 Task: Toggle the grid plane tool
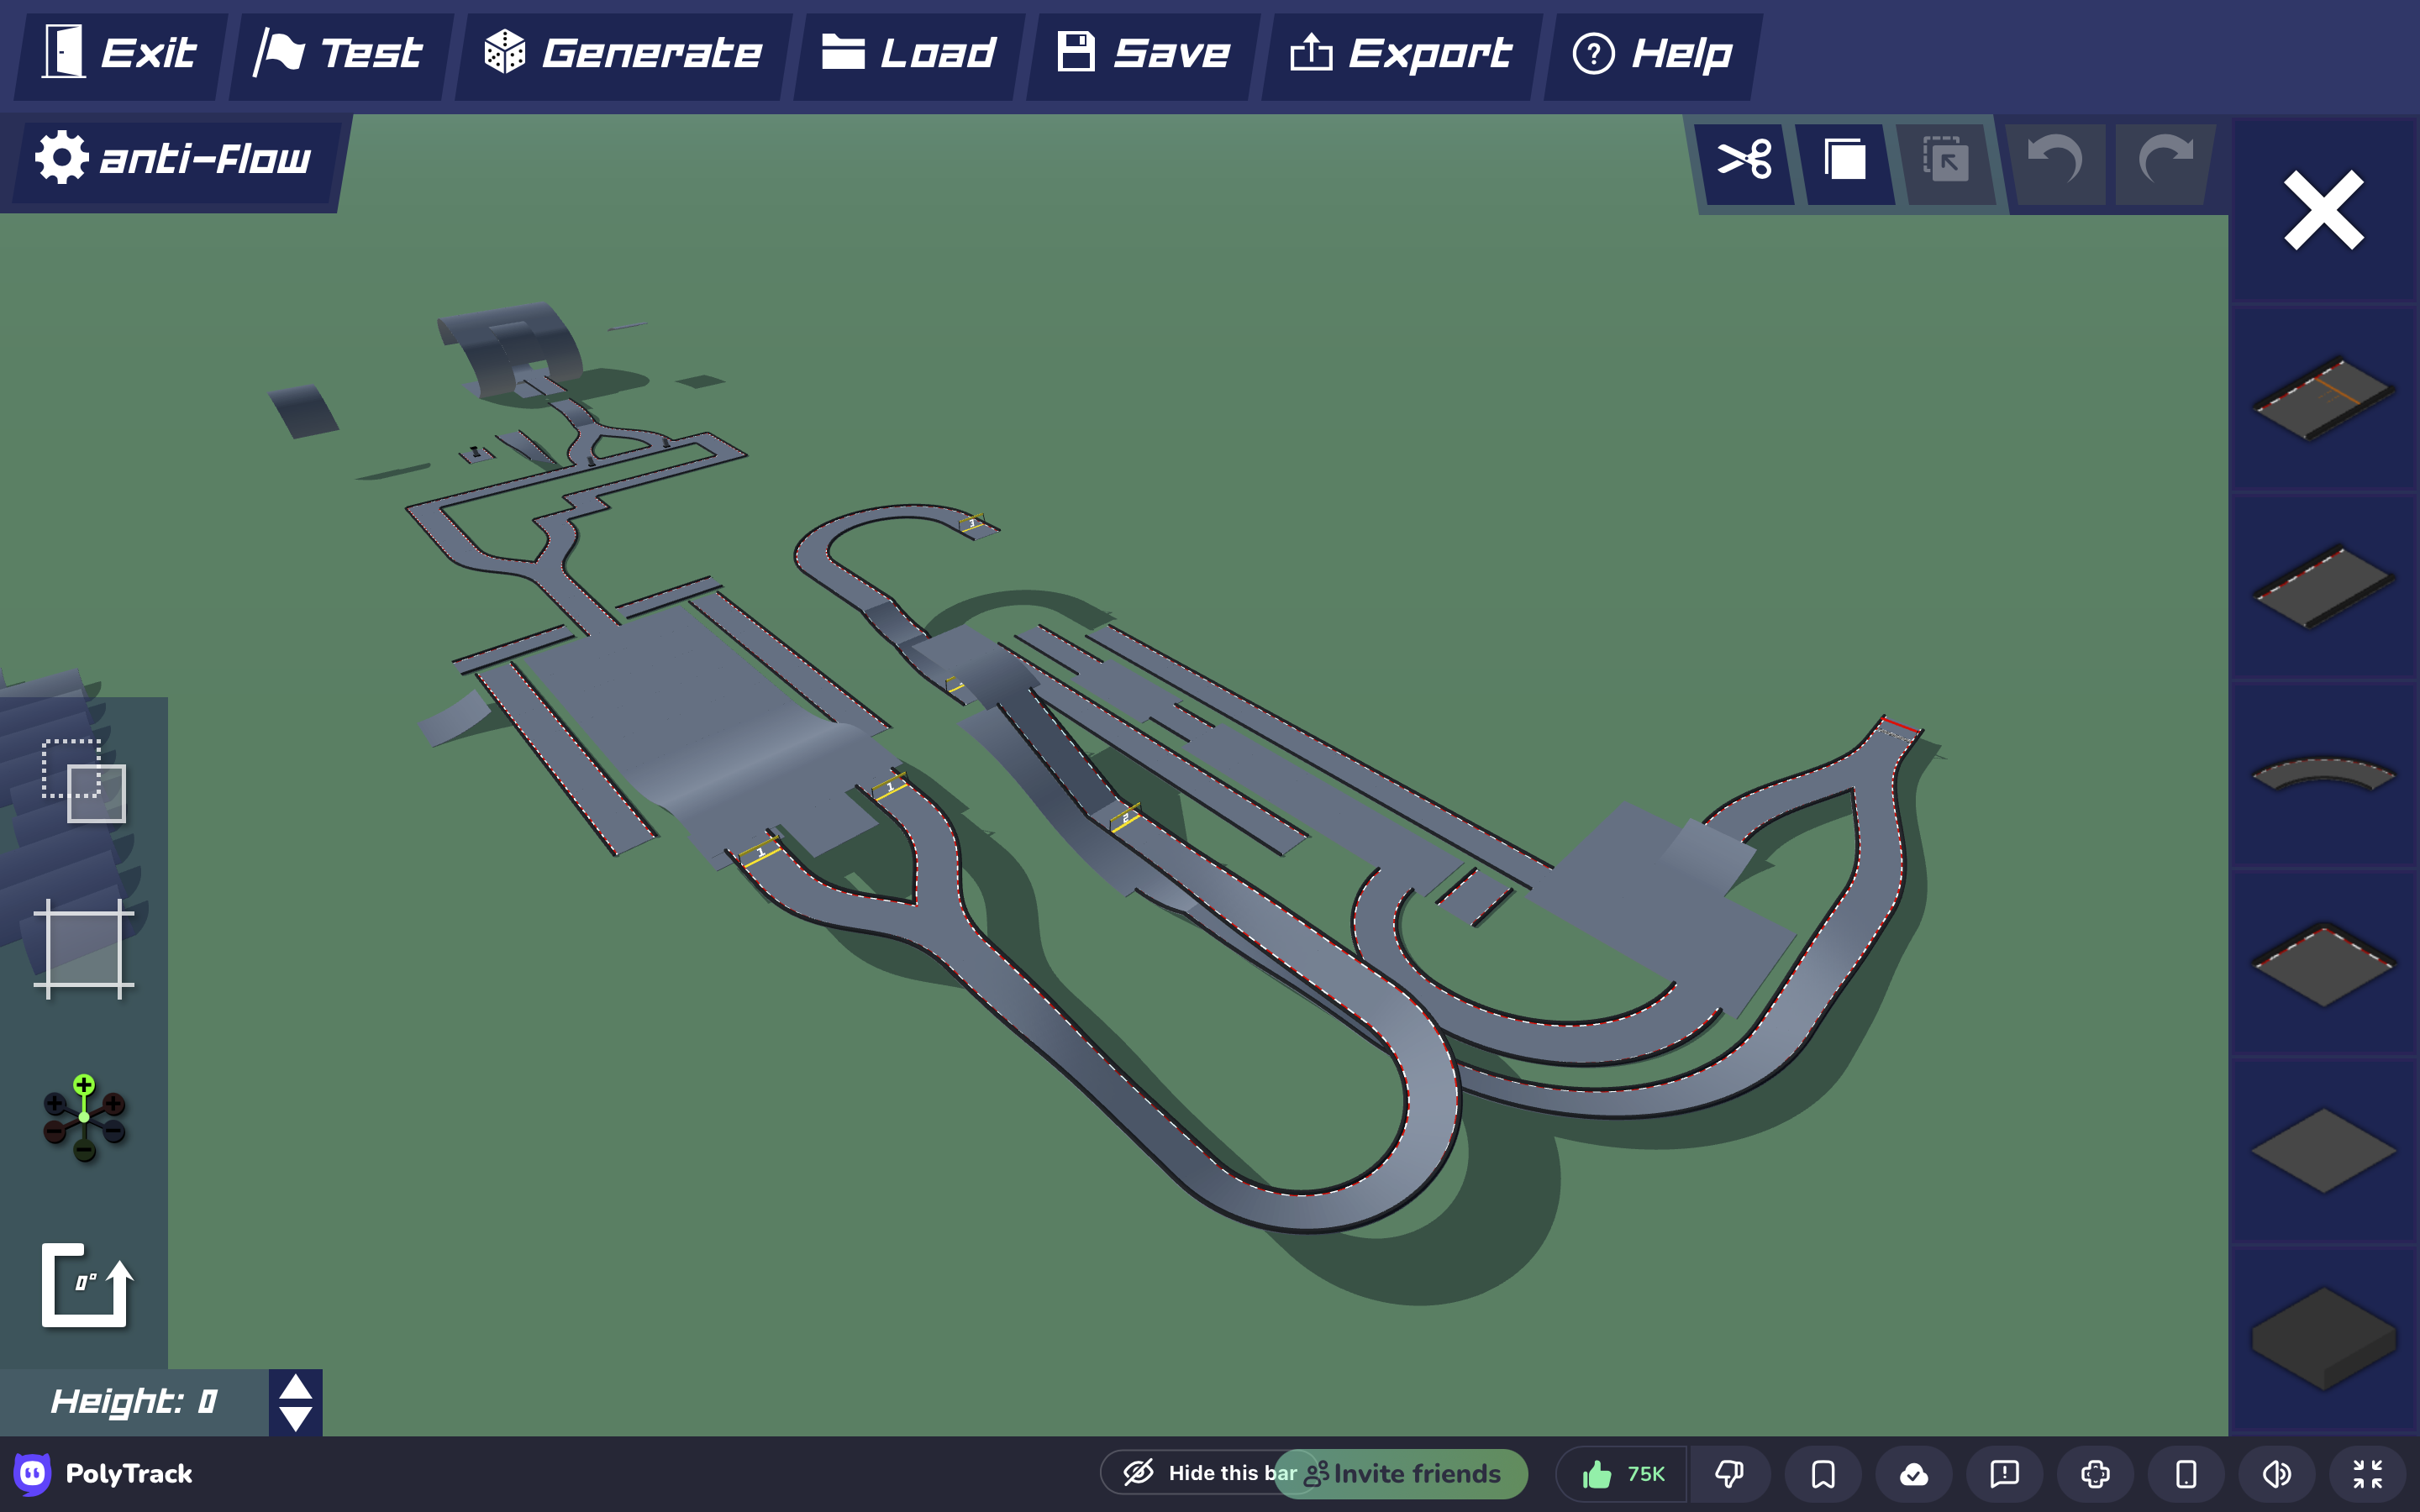point(84,949)
